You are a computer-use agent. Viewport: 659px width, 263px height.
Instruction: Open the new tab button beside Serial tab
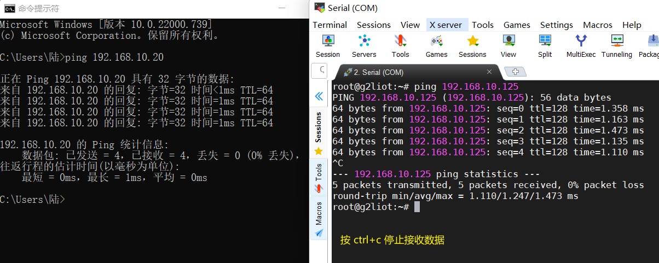[x=515, y=72]
